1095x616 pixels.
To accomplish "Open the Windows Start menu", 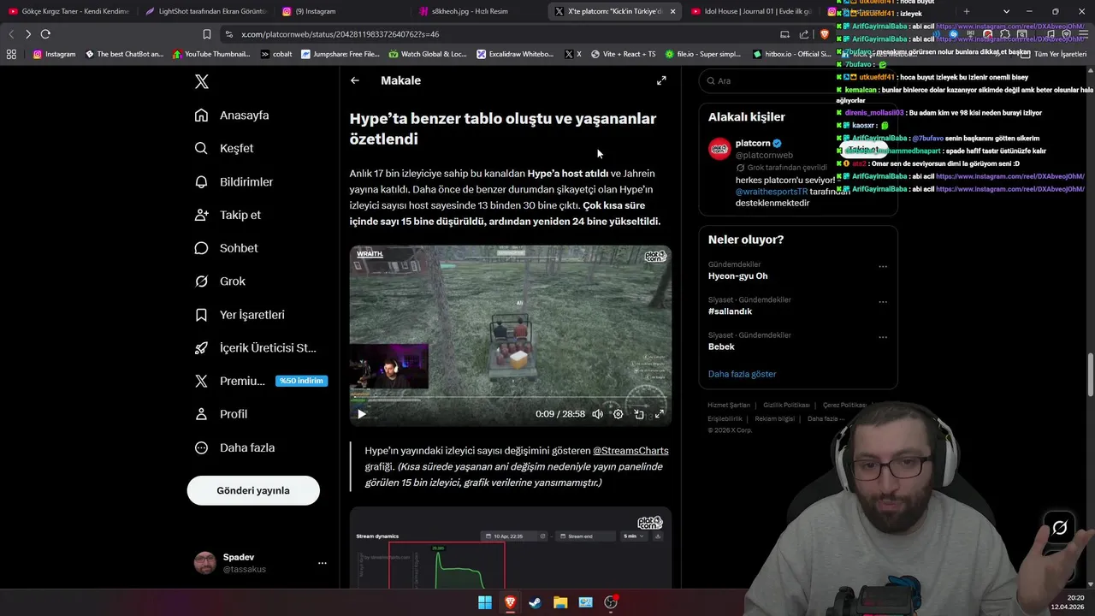I will [x=485, y=602].
